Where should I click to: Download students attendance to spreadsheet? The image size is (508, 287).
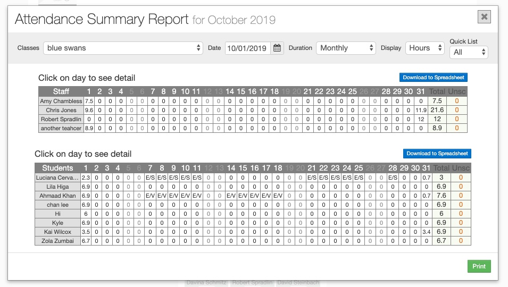click(437, 154)
